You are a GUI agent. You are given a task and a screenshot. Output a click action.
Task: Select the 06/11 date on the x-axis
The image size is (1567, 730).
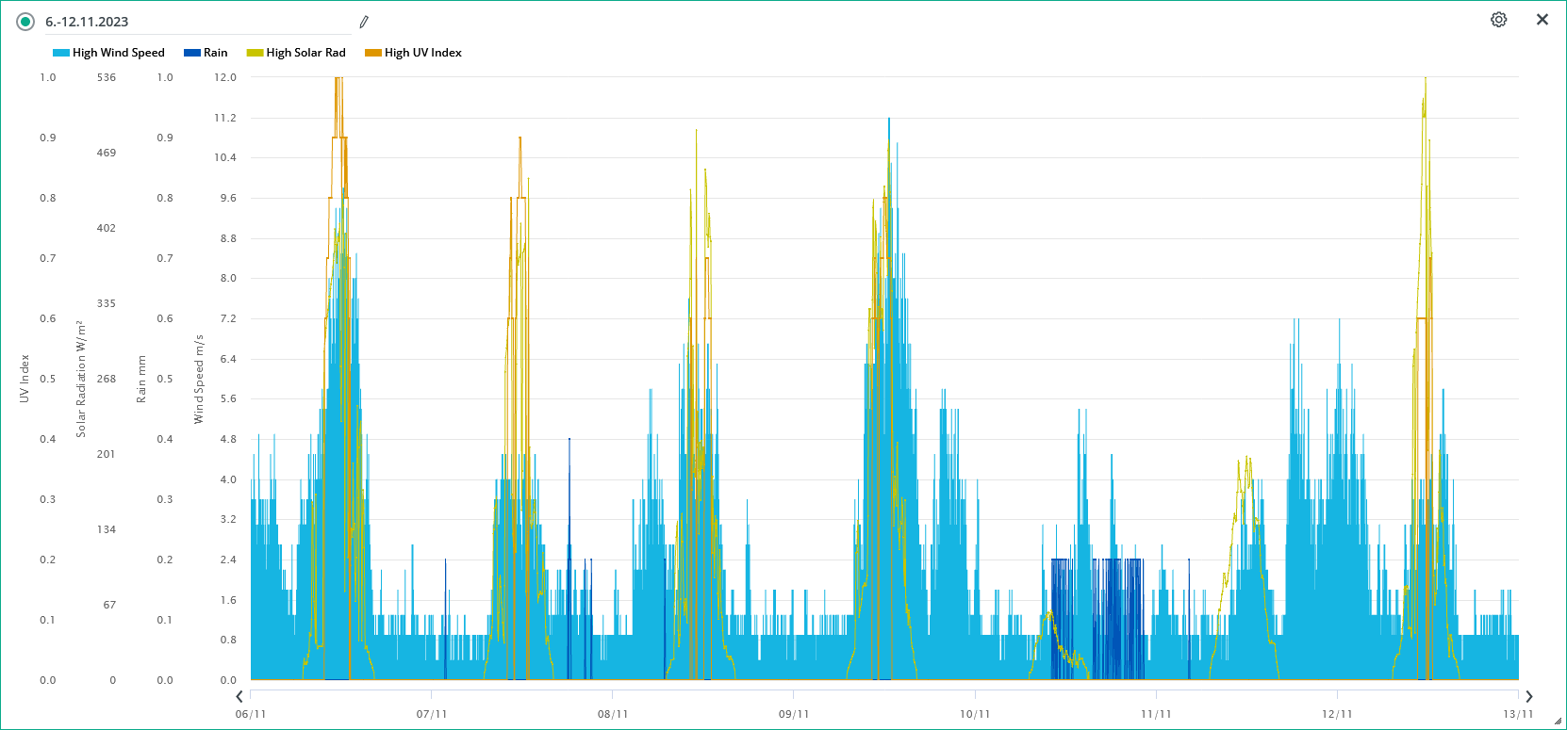(251, 714)
